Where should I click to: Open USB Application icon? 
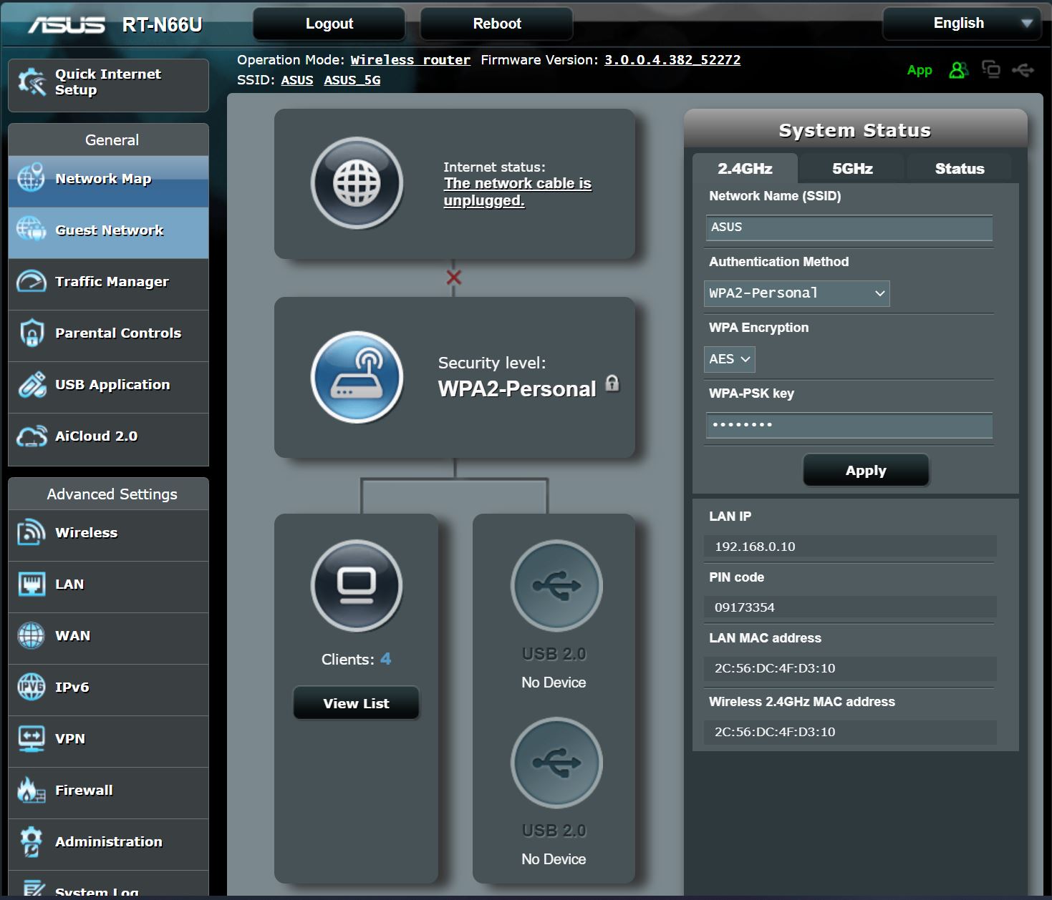[32, 384]
